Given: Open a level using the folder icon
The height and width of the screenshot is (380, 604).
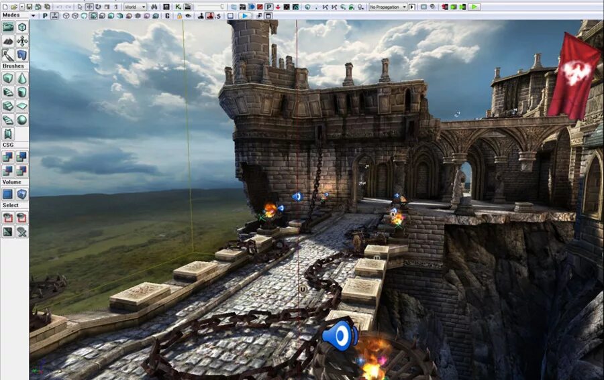Looking at the screenshot, I should click(14, 7).
